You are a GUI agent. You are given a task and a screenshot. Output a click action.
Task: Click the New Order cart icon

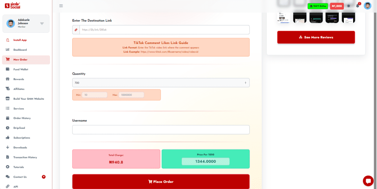(8, 59)
